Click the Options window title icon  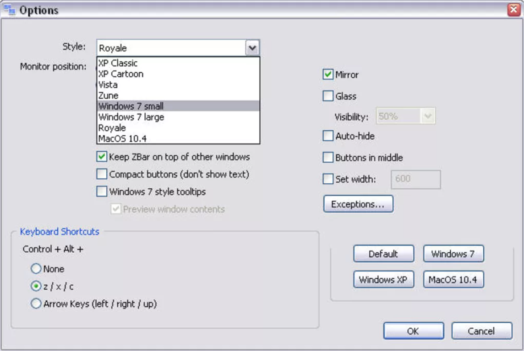click(x=9, y=10)
